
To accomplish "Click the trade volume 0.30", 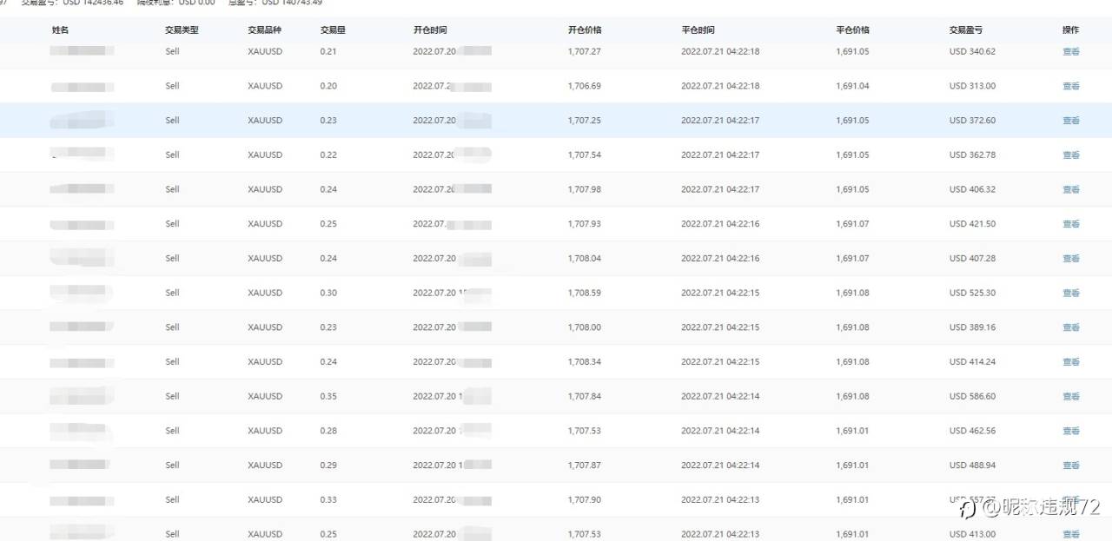I will [328, 293].
